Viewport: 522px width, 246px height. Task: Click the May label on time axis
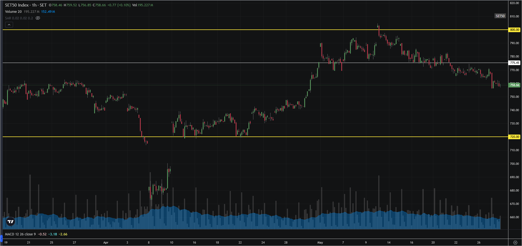pyautogui.click(x=320, y=242)
